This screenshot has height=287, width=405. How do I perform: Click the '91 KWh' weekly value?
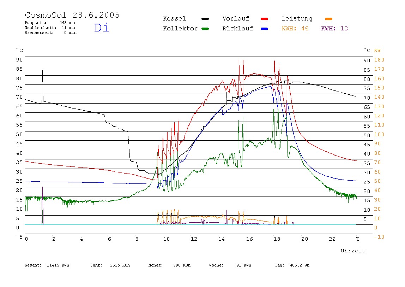point(243,265)
